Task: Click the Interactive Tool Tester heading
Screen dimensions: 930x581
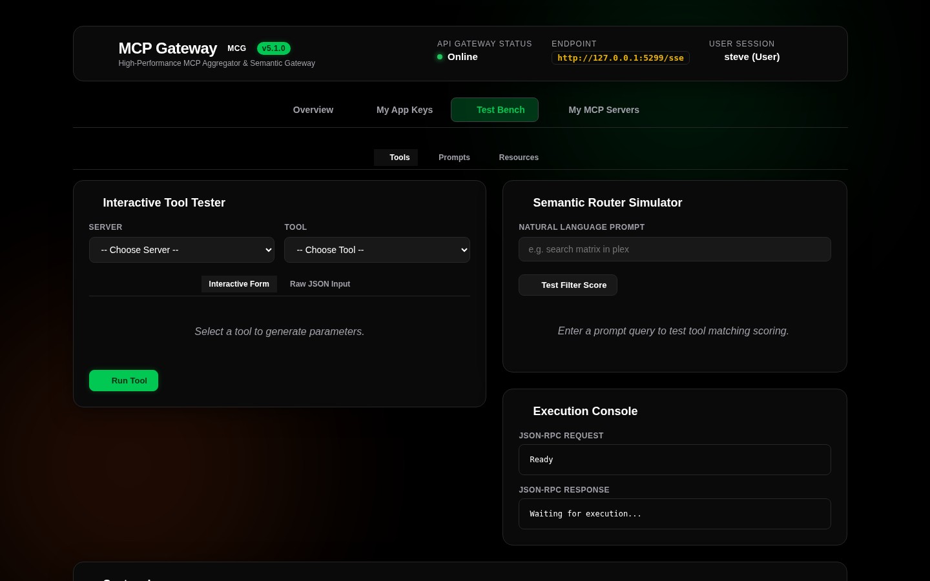Action: pos(164,203)
